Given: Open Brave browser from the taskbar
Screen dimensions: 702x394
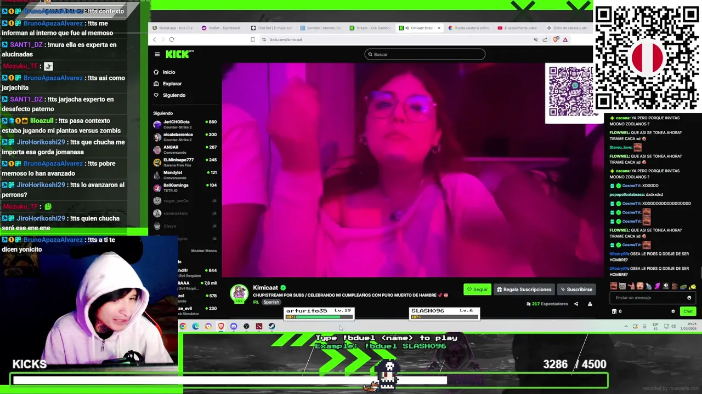Looking at the screenshot, I should [221, 327].
